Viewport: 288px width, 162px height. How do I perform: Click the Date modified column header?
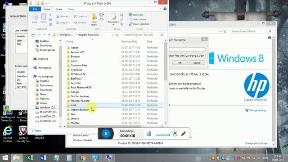coord(129,41)
